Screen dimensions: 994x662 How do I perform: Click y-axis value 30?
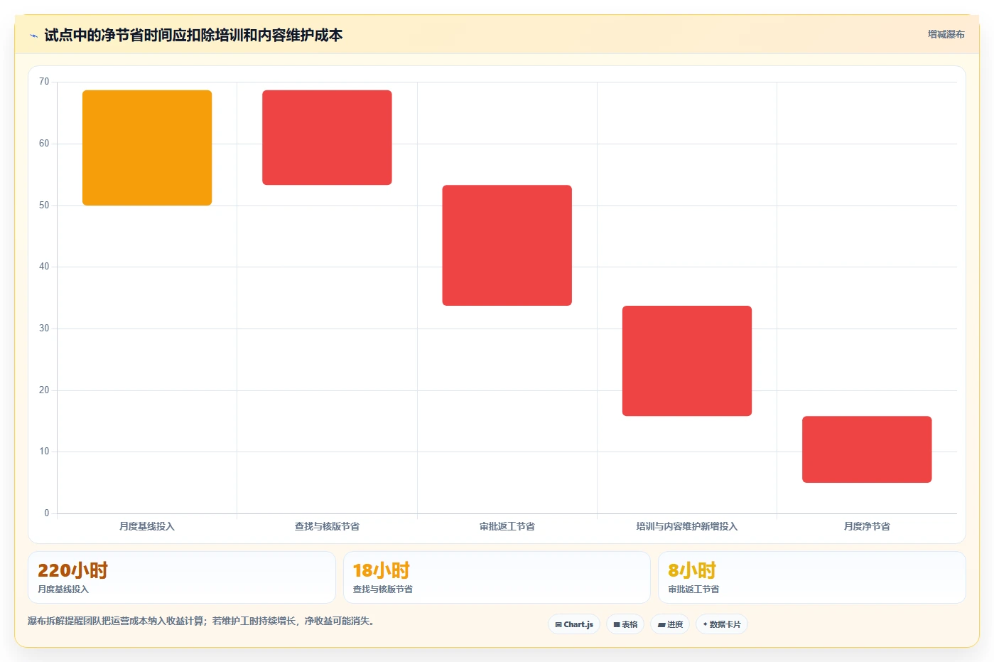point(44,329)
